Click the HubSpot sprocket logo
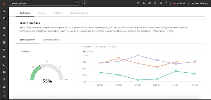Image resolution: width=211 pixels, height=100 pixels. point(4,3)
